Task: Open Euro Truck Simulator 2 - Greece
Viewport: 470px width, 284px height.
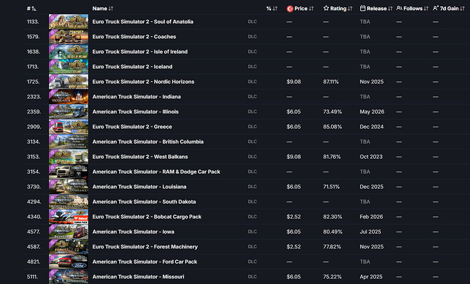Action: 132,127
